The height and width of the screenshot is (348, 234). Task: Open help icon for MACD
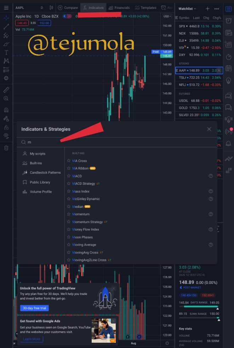coord(211,176)
